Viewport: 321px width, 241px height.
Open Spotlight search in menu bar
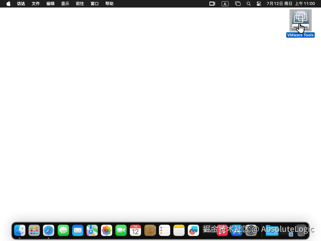249,4
